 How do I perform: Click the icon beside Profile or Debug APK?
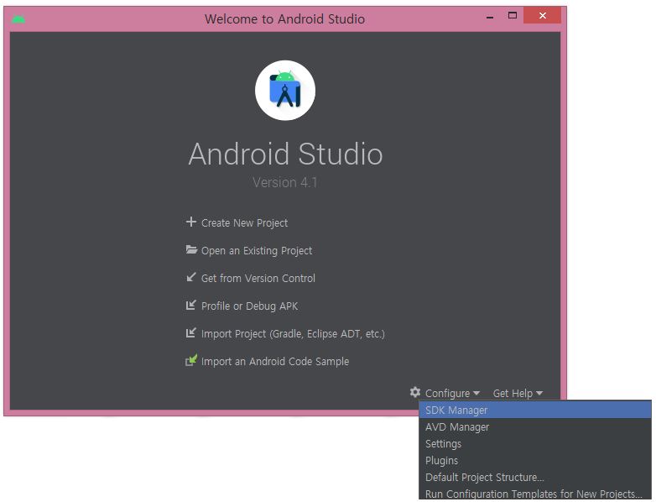coord(190,305)
